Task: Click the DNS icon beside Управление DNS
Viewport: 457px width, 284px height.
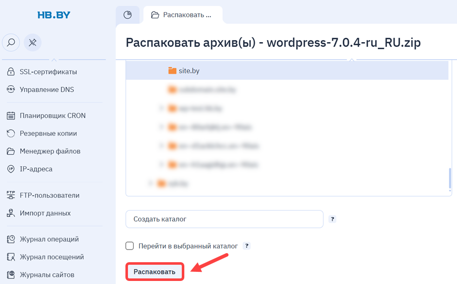Action: point(11,89)
